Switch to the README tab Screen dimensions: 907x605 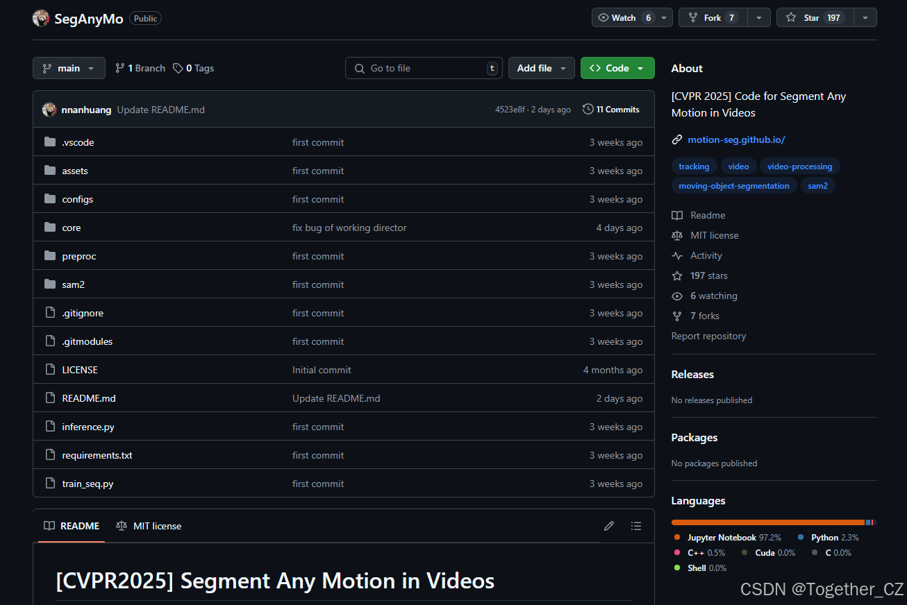[72, 526]
